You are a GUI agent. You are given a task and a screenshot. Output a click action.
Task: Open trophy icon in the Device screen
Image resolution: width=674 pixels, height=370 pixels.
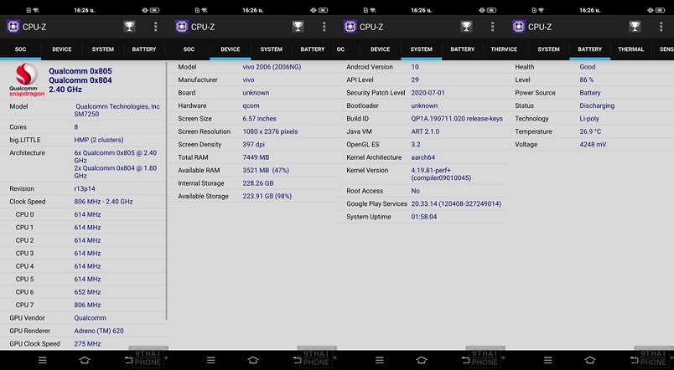point(298,27)
